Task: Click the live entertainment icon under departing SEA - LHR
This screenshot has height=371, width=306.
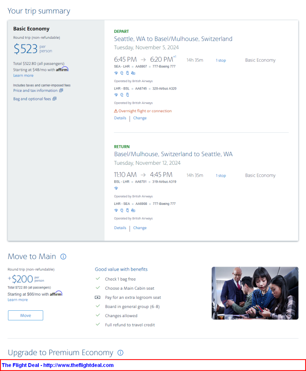Action: [x=133, y=73]
